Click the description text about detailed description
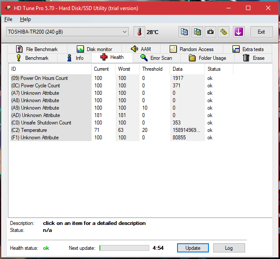Image resolution: width=280 pixels, height=259 pixels. (94, 223)
